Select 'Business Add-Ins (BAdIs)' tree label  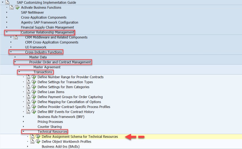pyautogui.click(x=61, y=146)
